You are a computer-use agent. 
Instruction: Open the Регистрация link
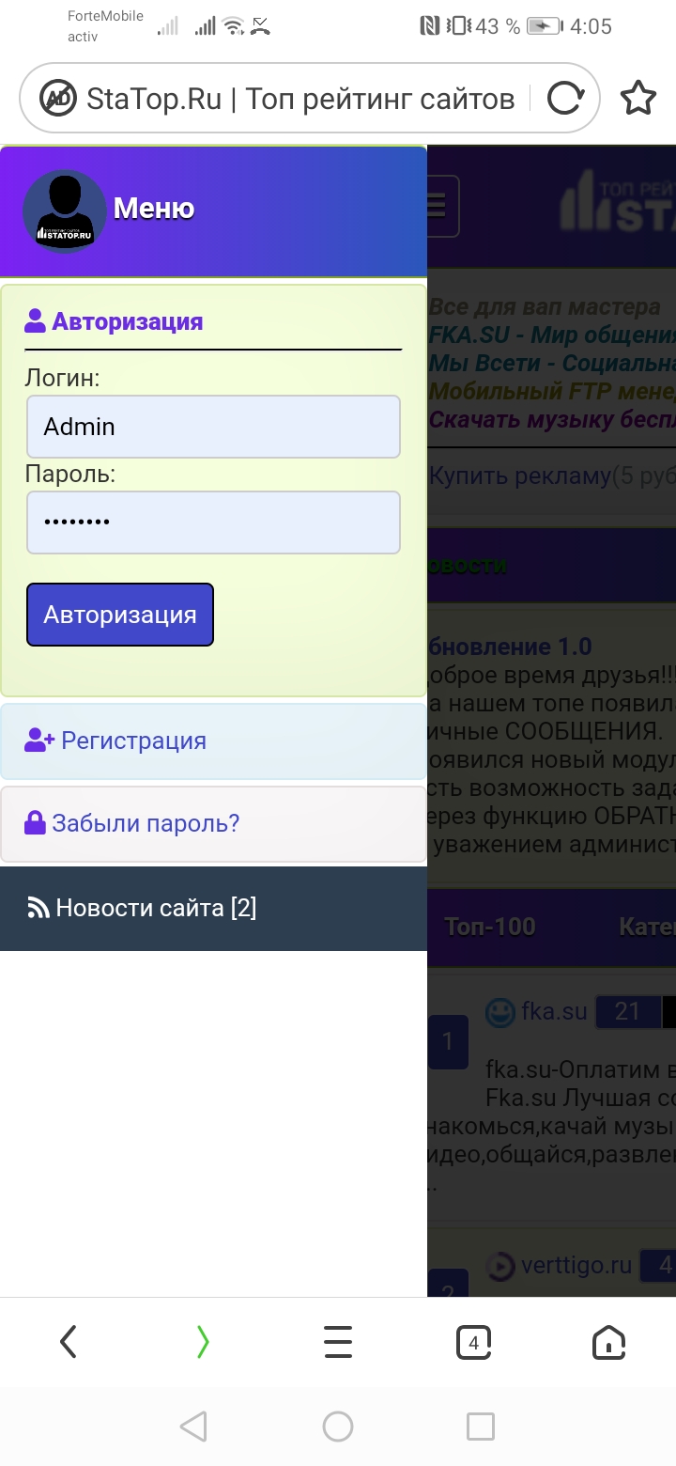(x=133, y=741)
